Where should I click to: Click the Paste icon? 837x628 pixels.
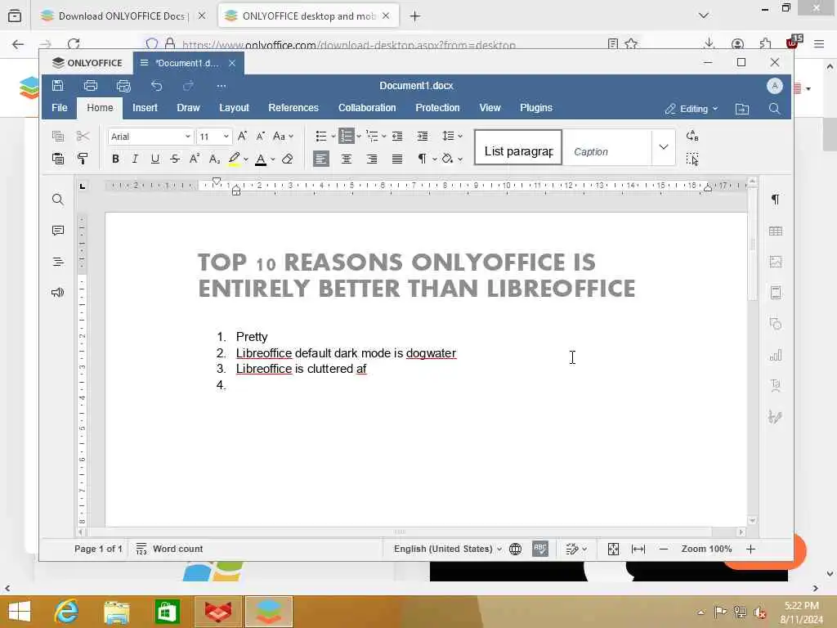58,159
